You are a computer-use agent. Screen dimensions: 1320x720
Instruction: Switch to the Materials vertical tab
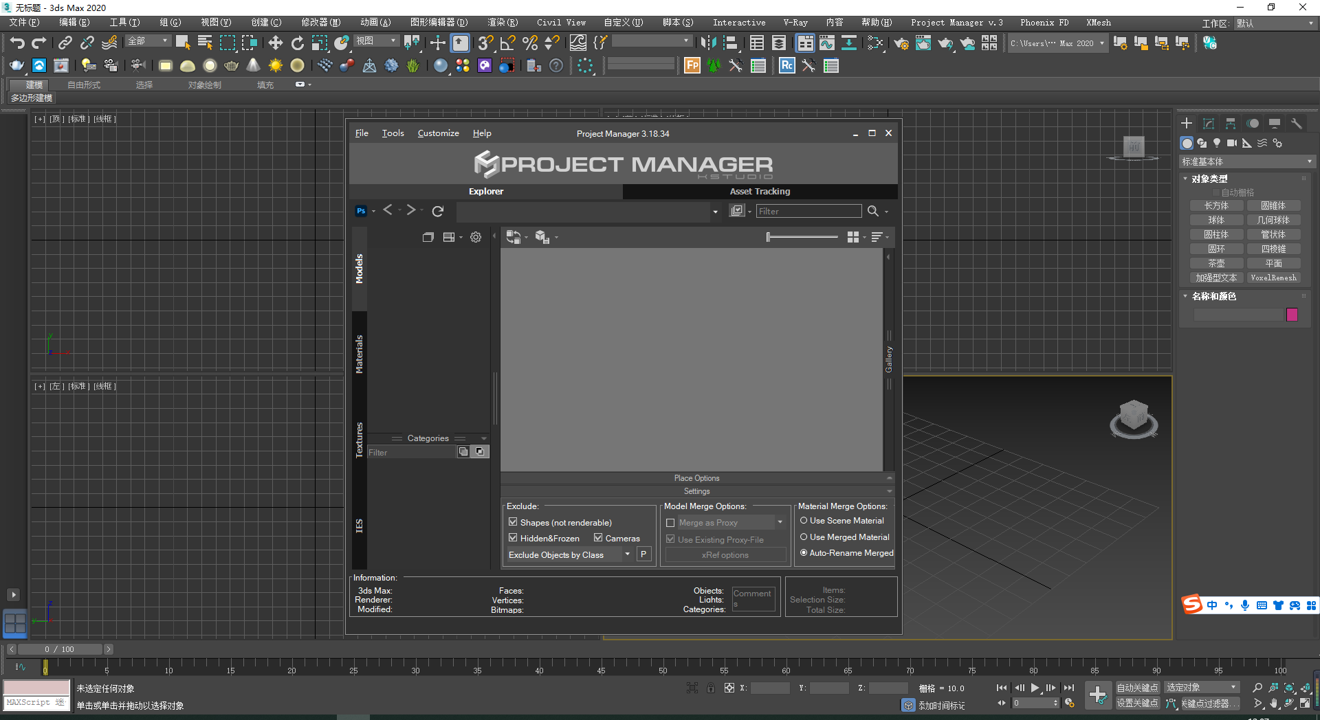tap(359, 355)
